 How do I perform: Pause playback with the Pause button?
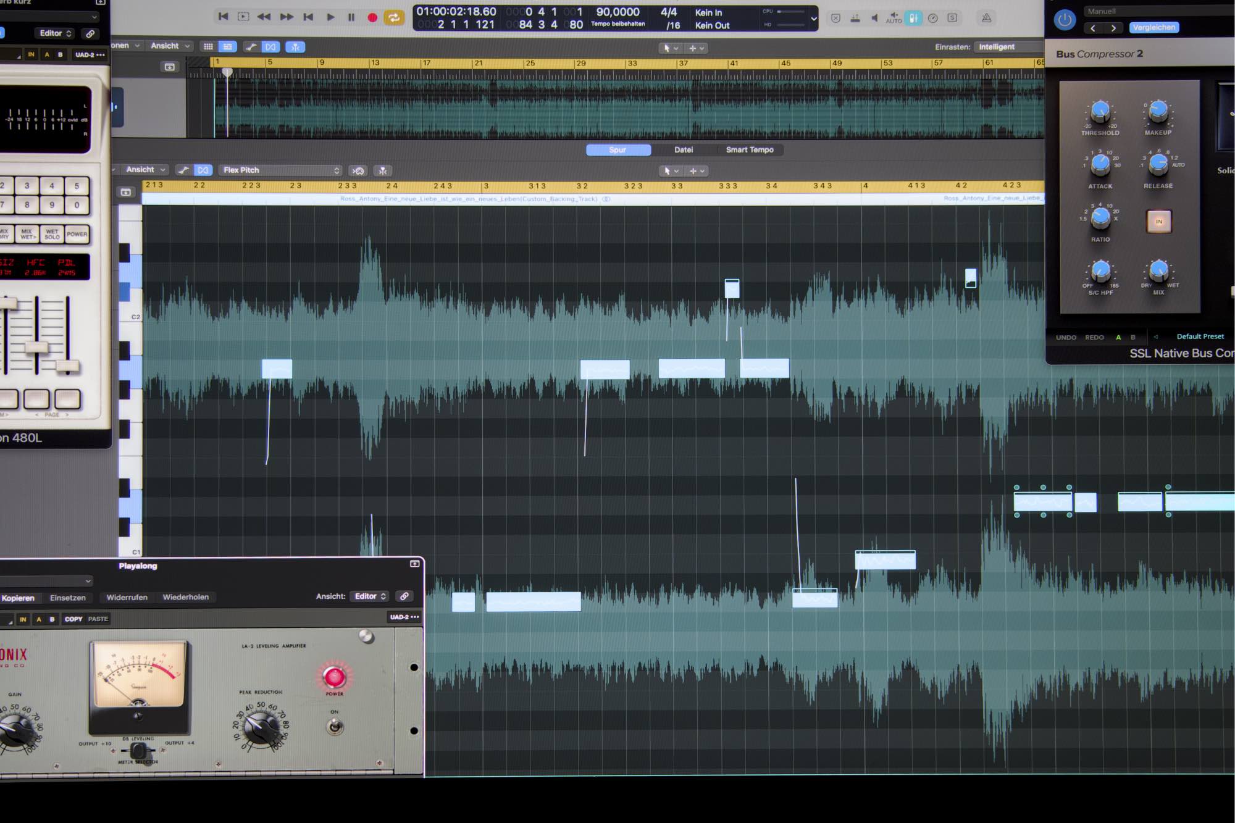[351, 17]
